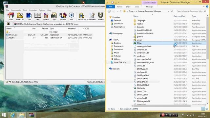The width and height of the screenshot is (210, 118).
Task: Switch to the View tab in Explorer
Action: (x=137, y=7)
